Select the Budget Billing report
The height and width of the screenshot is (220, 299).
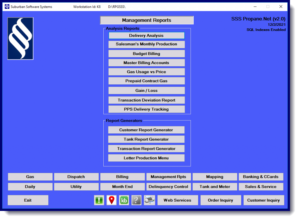coord(147,54)
